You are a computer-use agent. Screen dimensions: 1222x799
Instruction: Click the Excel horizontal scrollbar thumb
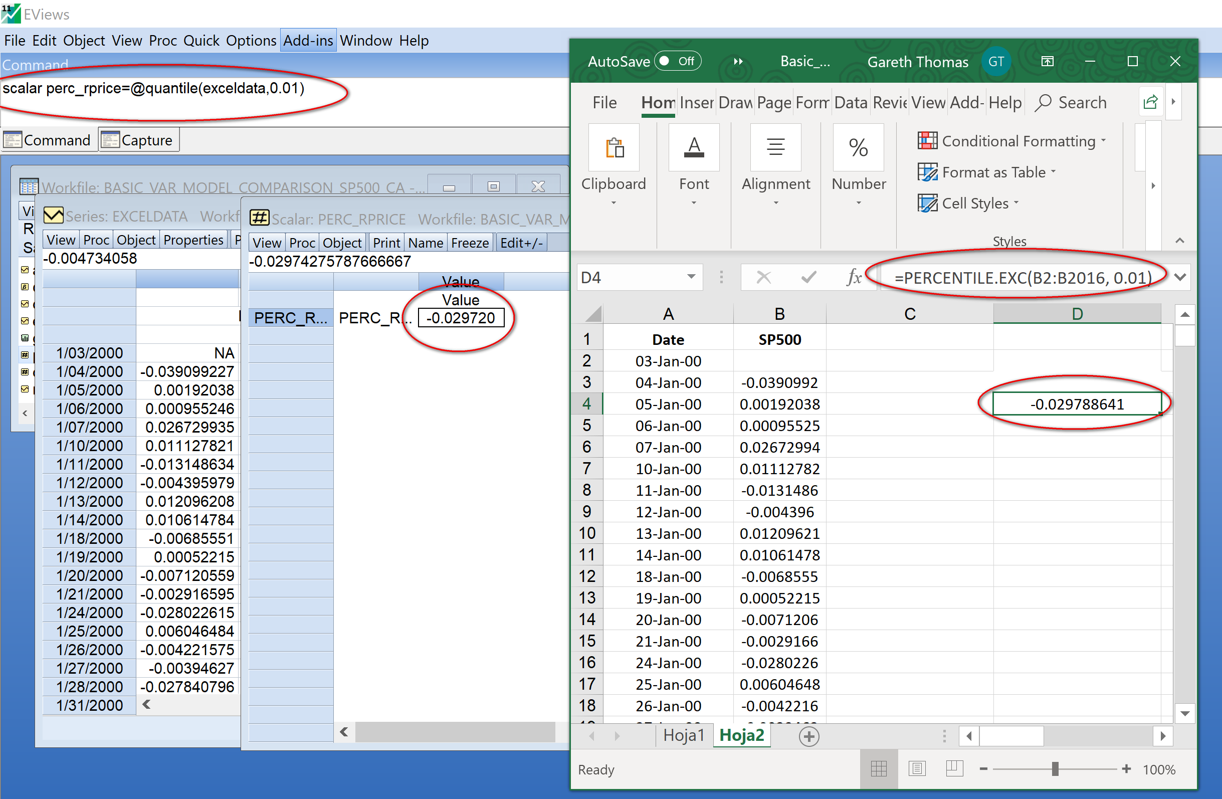(1011, 736)
